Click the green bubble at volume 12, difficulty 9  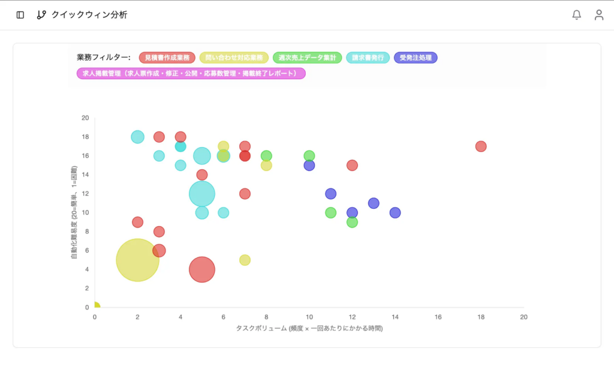pos(352,222)
